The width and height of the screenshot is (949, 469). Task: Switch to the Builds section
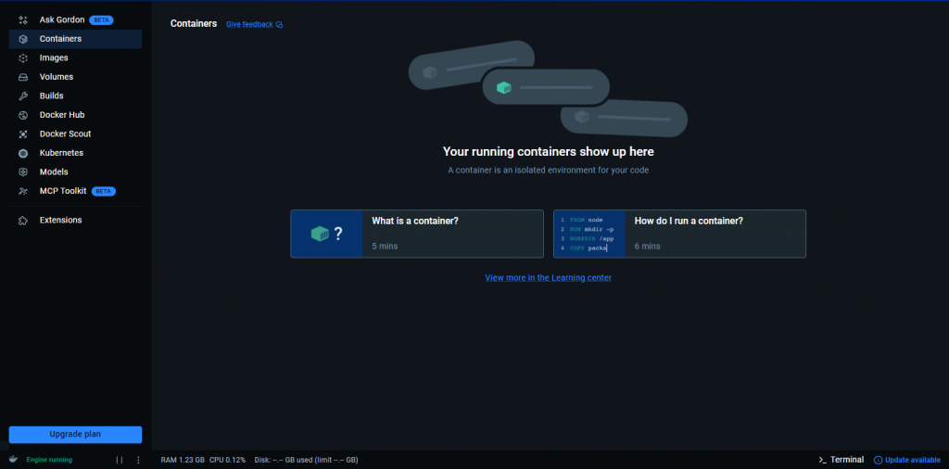75,95
